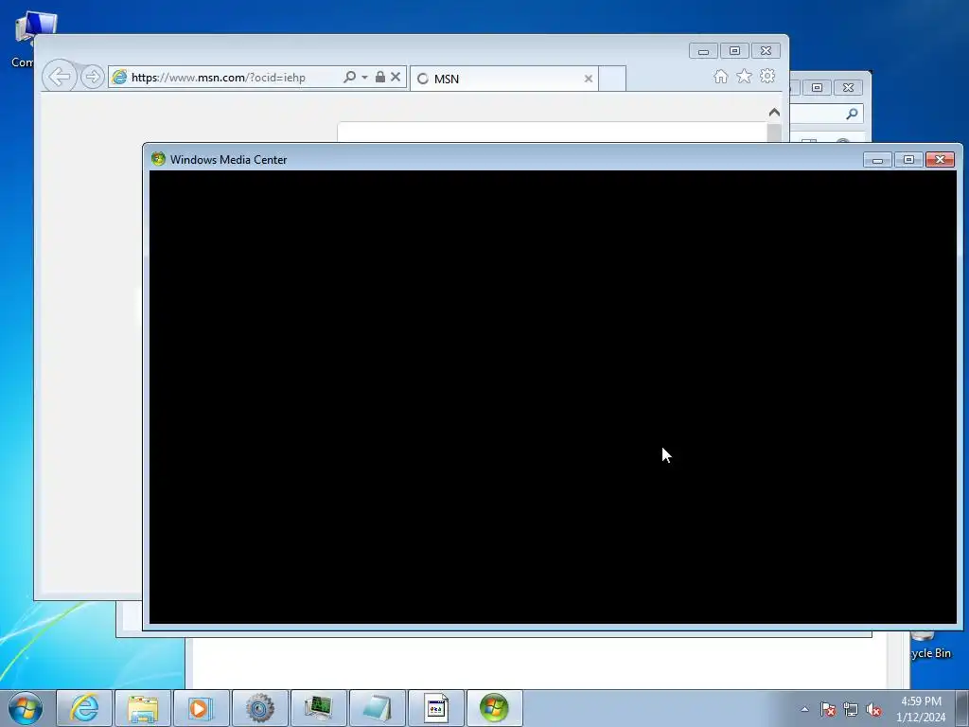This screenshot has width=969, height=727.
Task: Open the address bar security lock report
Action: click(380, 77)
